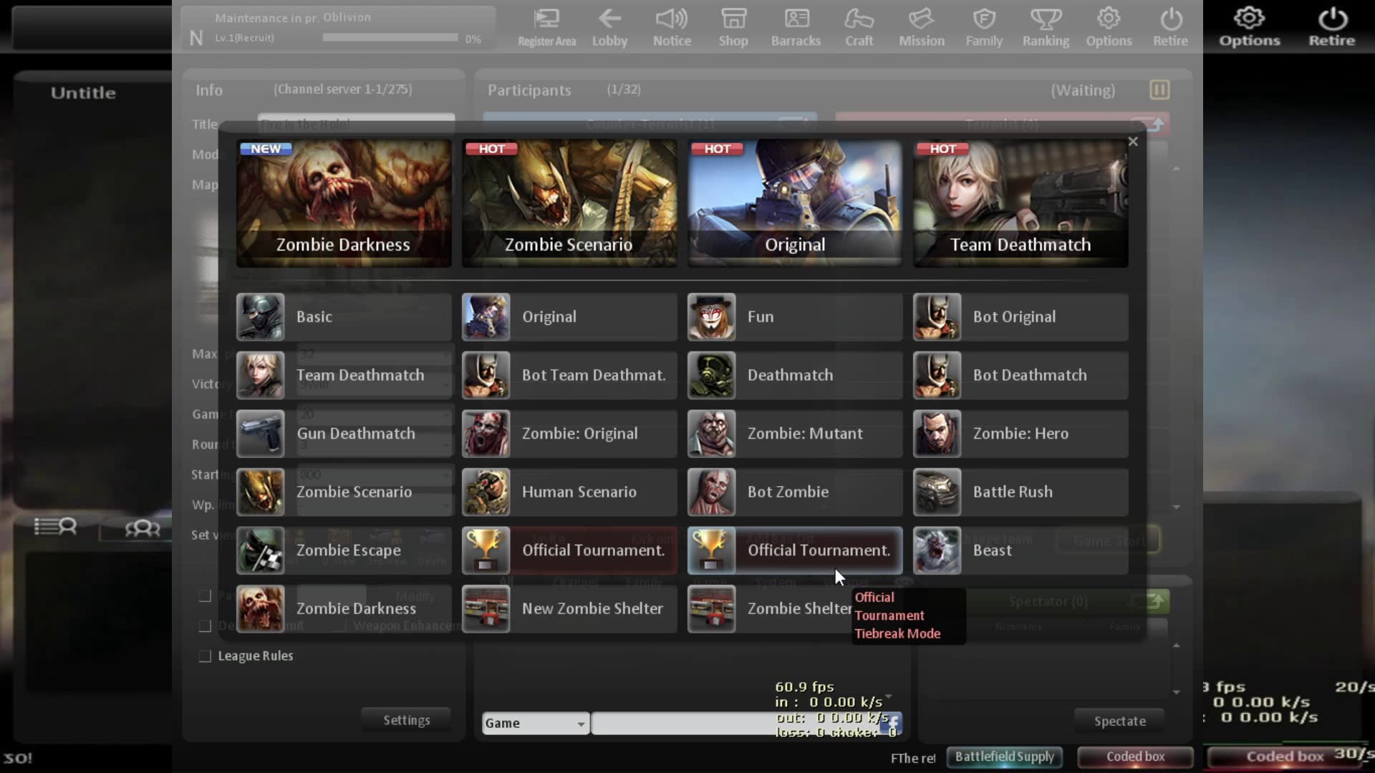Select Zombie Darkness featured mode thumbnail
The image size is (1375, 773).
(344, 203)
